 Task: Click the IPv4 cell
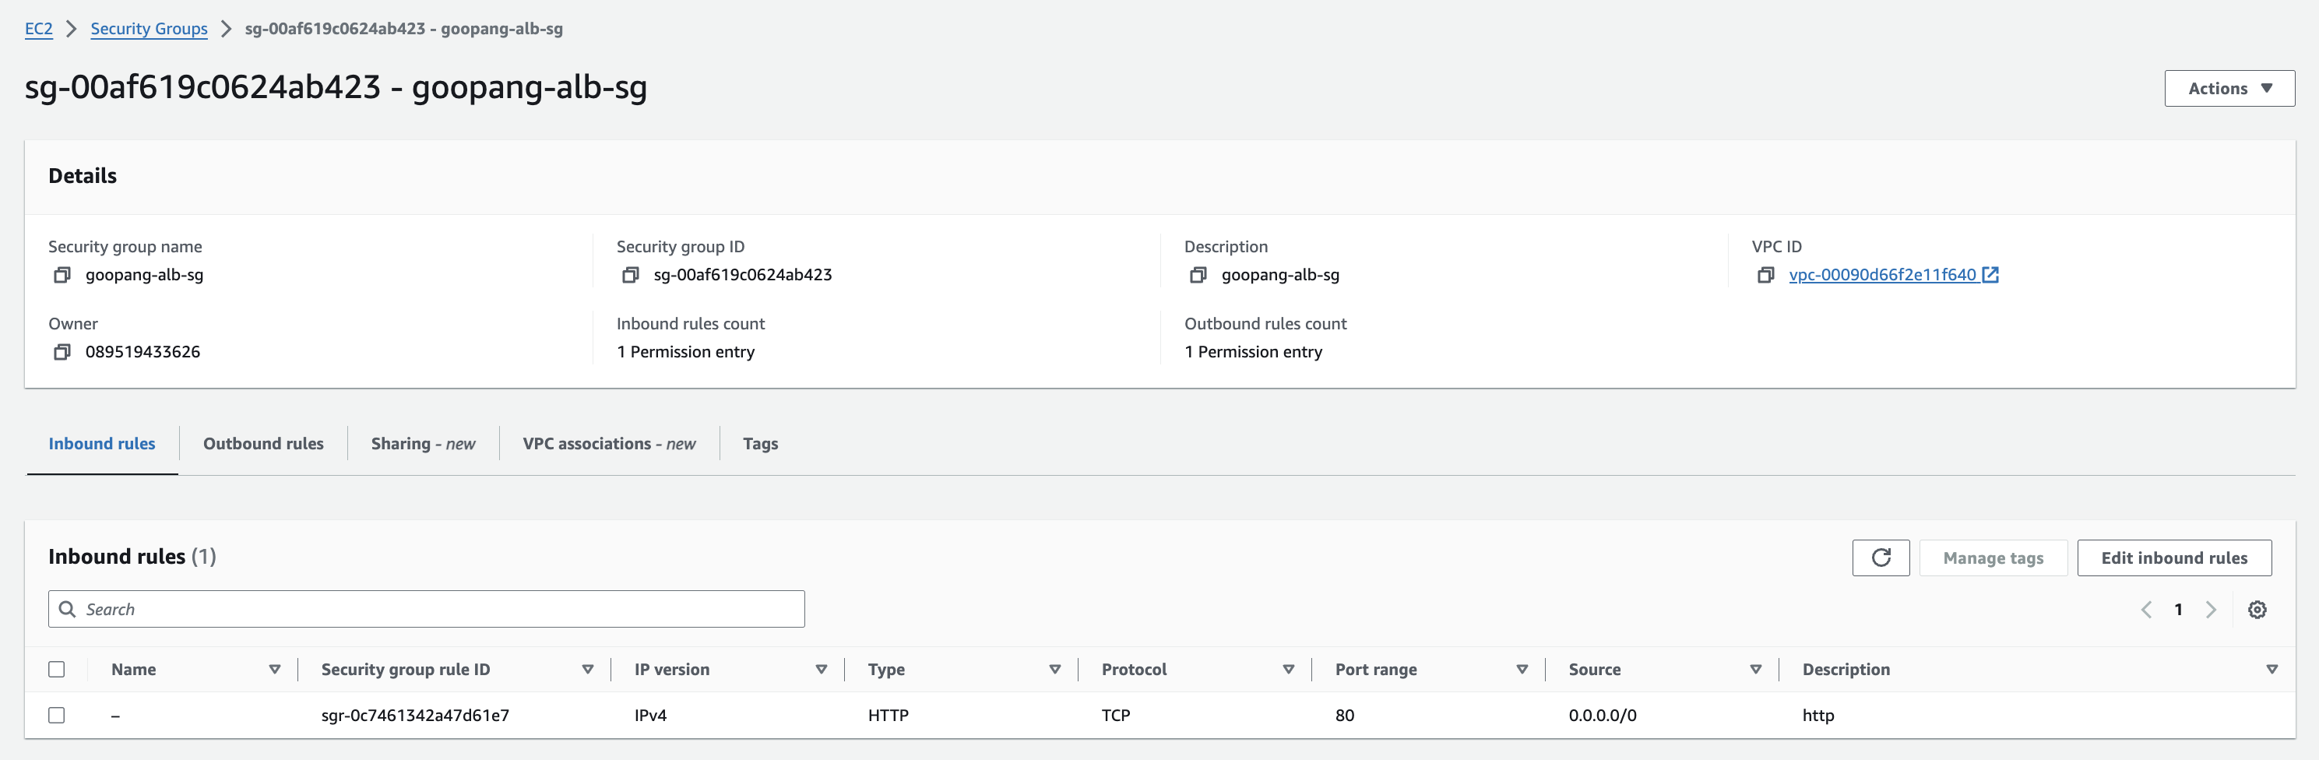click(x=650, y=715)
